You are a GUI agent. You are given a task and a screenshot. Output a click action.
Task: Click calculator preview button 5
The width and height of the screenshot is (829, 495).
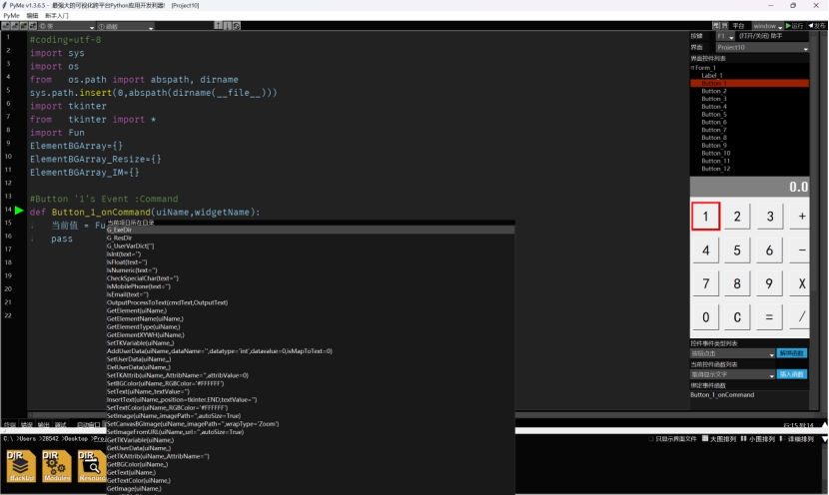pyautogui.click(x=737, y=249)
